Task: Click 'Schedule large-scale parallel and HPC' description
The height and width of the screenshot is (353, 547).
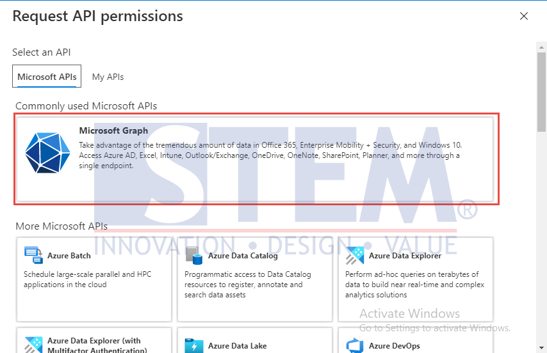Action: click(88, 279)
